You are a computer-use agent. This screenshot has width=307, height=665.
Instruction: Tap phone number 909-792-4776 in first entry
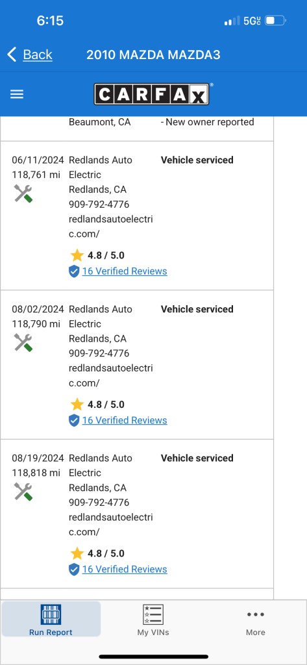coord(99,205)
